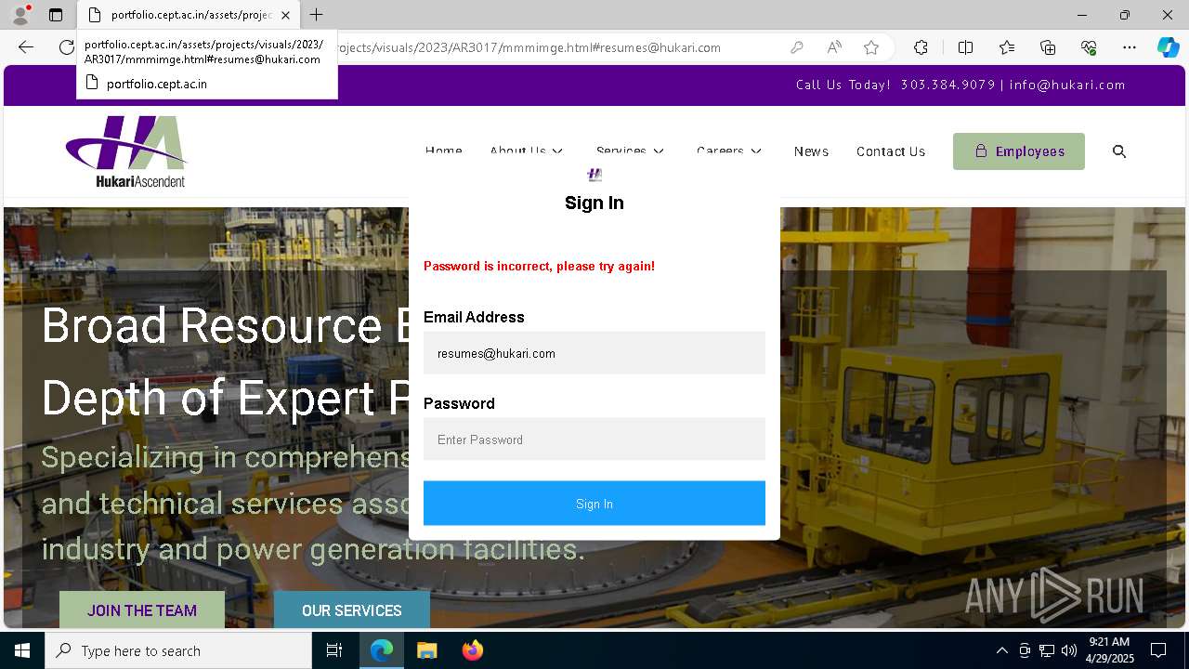Open File Explorer from the taskbar
This screenshot has width=1189, height=669.
(x=426, y=650)
